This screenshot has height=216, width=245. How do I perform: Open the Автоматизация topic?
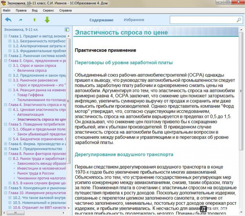(30, 115)
